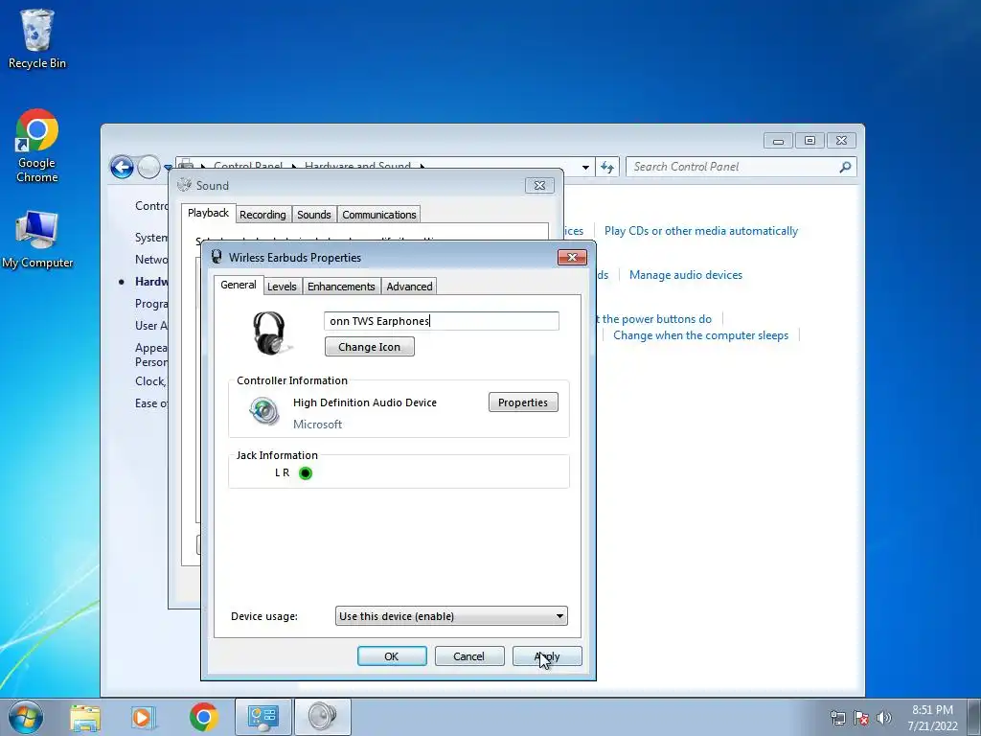Launch Google Chrome from the desktop
This screenshot has width=981, height=736.
[x=37, y=146]
